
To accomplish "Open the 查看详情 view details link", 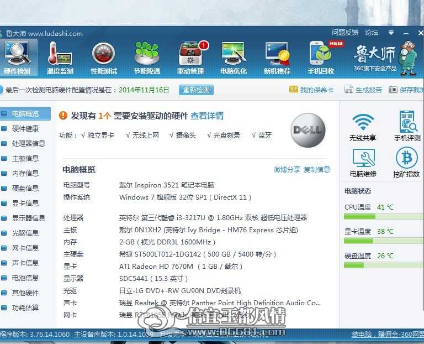I will click(x=207, y=116).
